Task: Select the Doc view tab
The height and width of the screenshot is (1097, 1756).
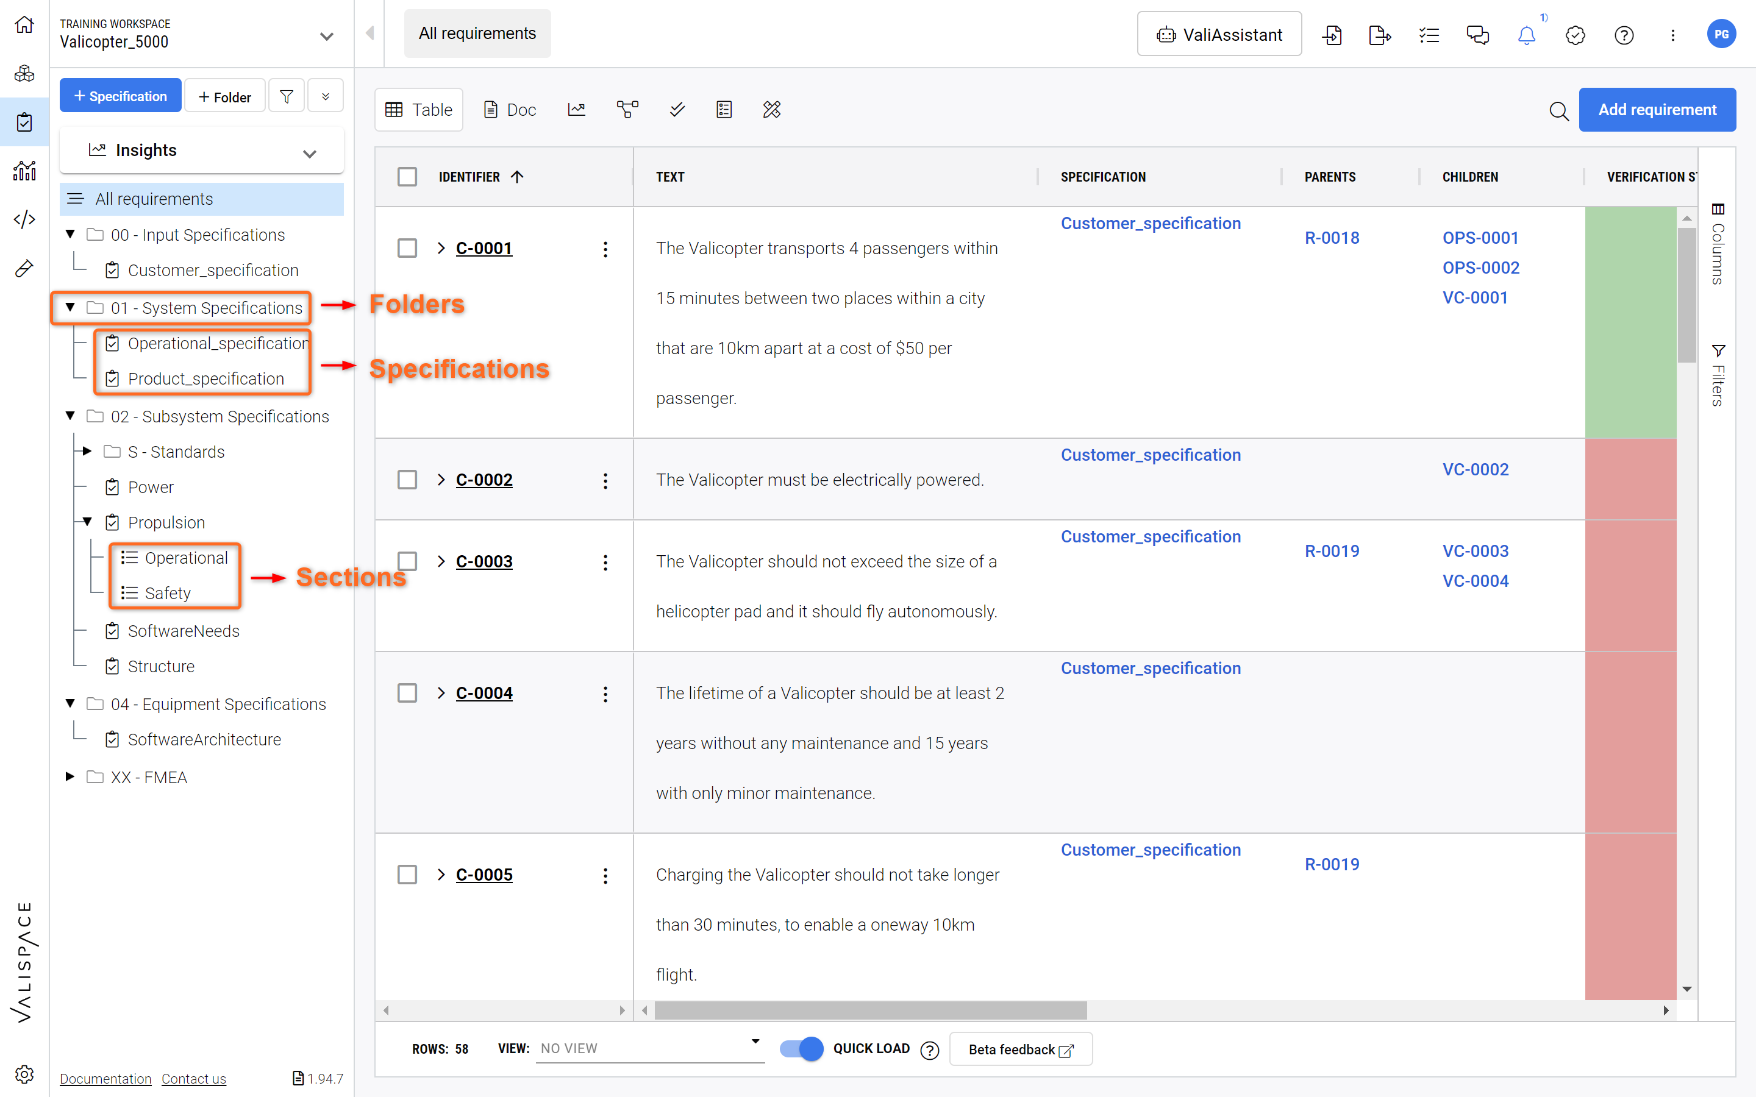Action: click(x=510, y=110)
